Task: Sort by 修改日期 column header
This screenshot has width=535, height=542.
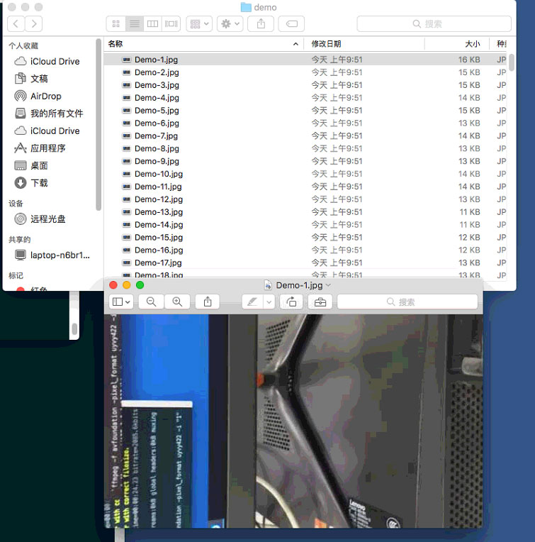Action: point(326,44)
